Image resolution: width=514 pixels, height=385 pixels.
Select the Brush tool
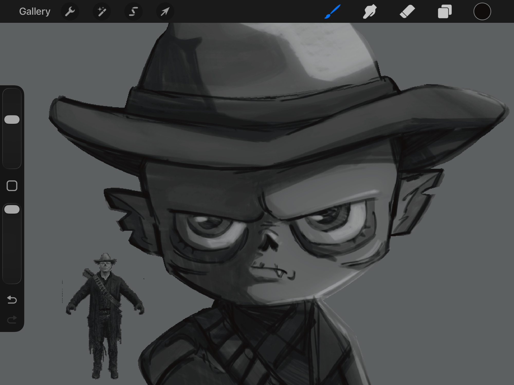click(x=333, y=12)
